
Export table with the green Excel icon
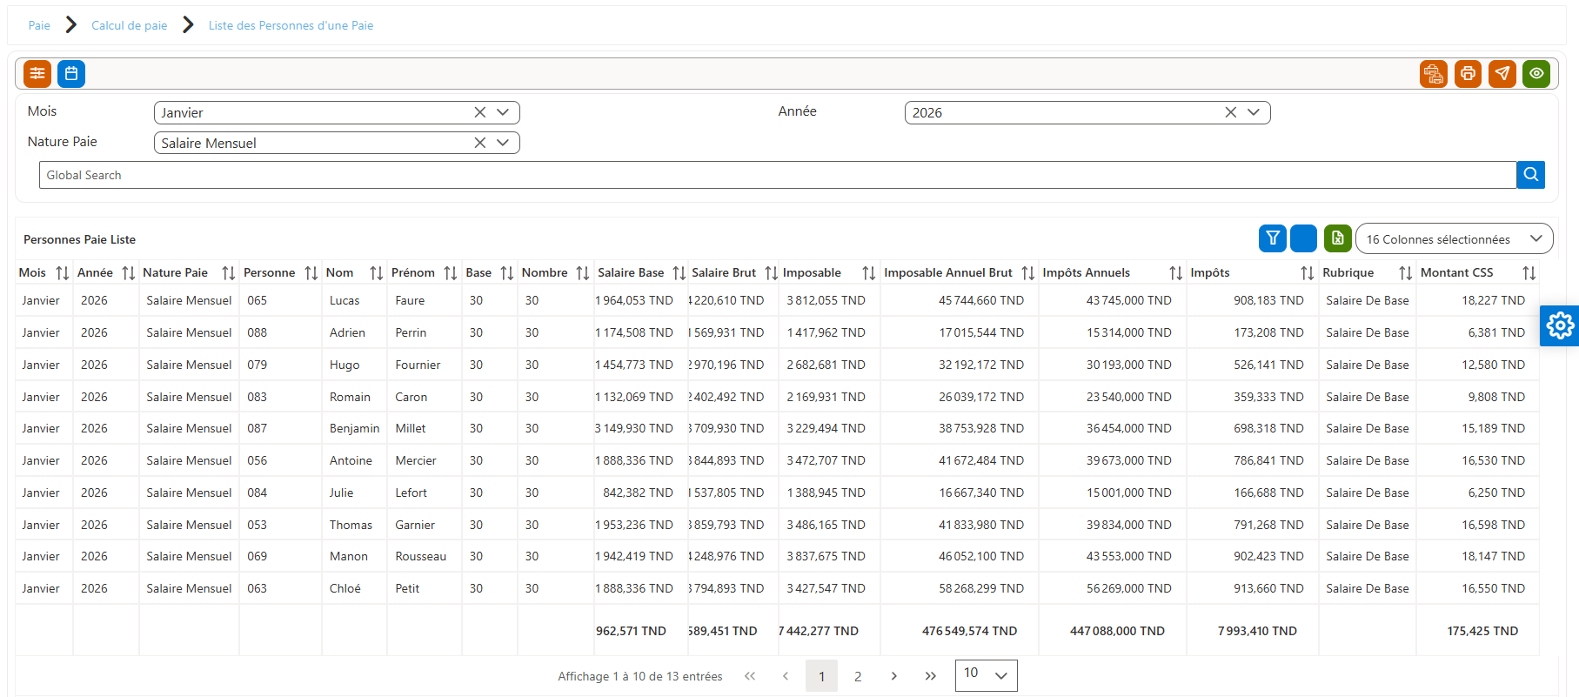point(1338,238)
